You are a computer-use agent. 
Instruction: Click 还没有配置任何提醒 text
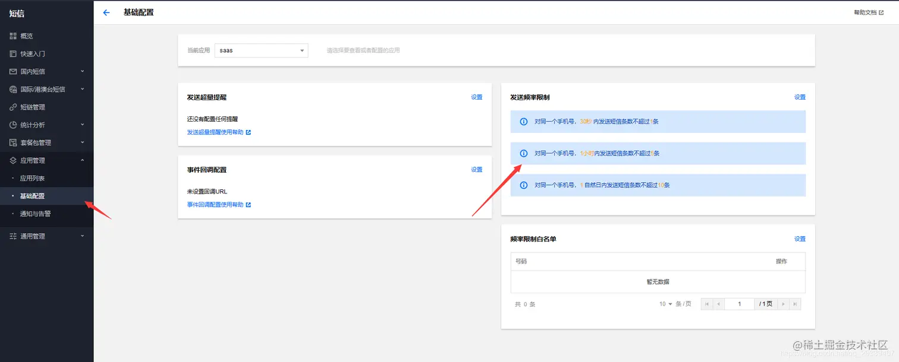click(x=212, y=119)
